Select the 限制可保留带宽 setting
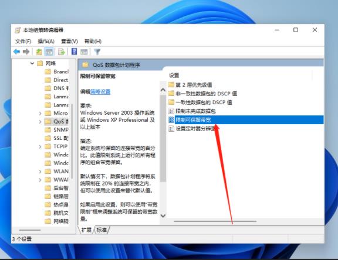 click(246, 120)
